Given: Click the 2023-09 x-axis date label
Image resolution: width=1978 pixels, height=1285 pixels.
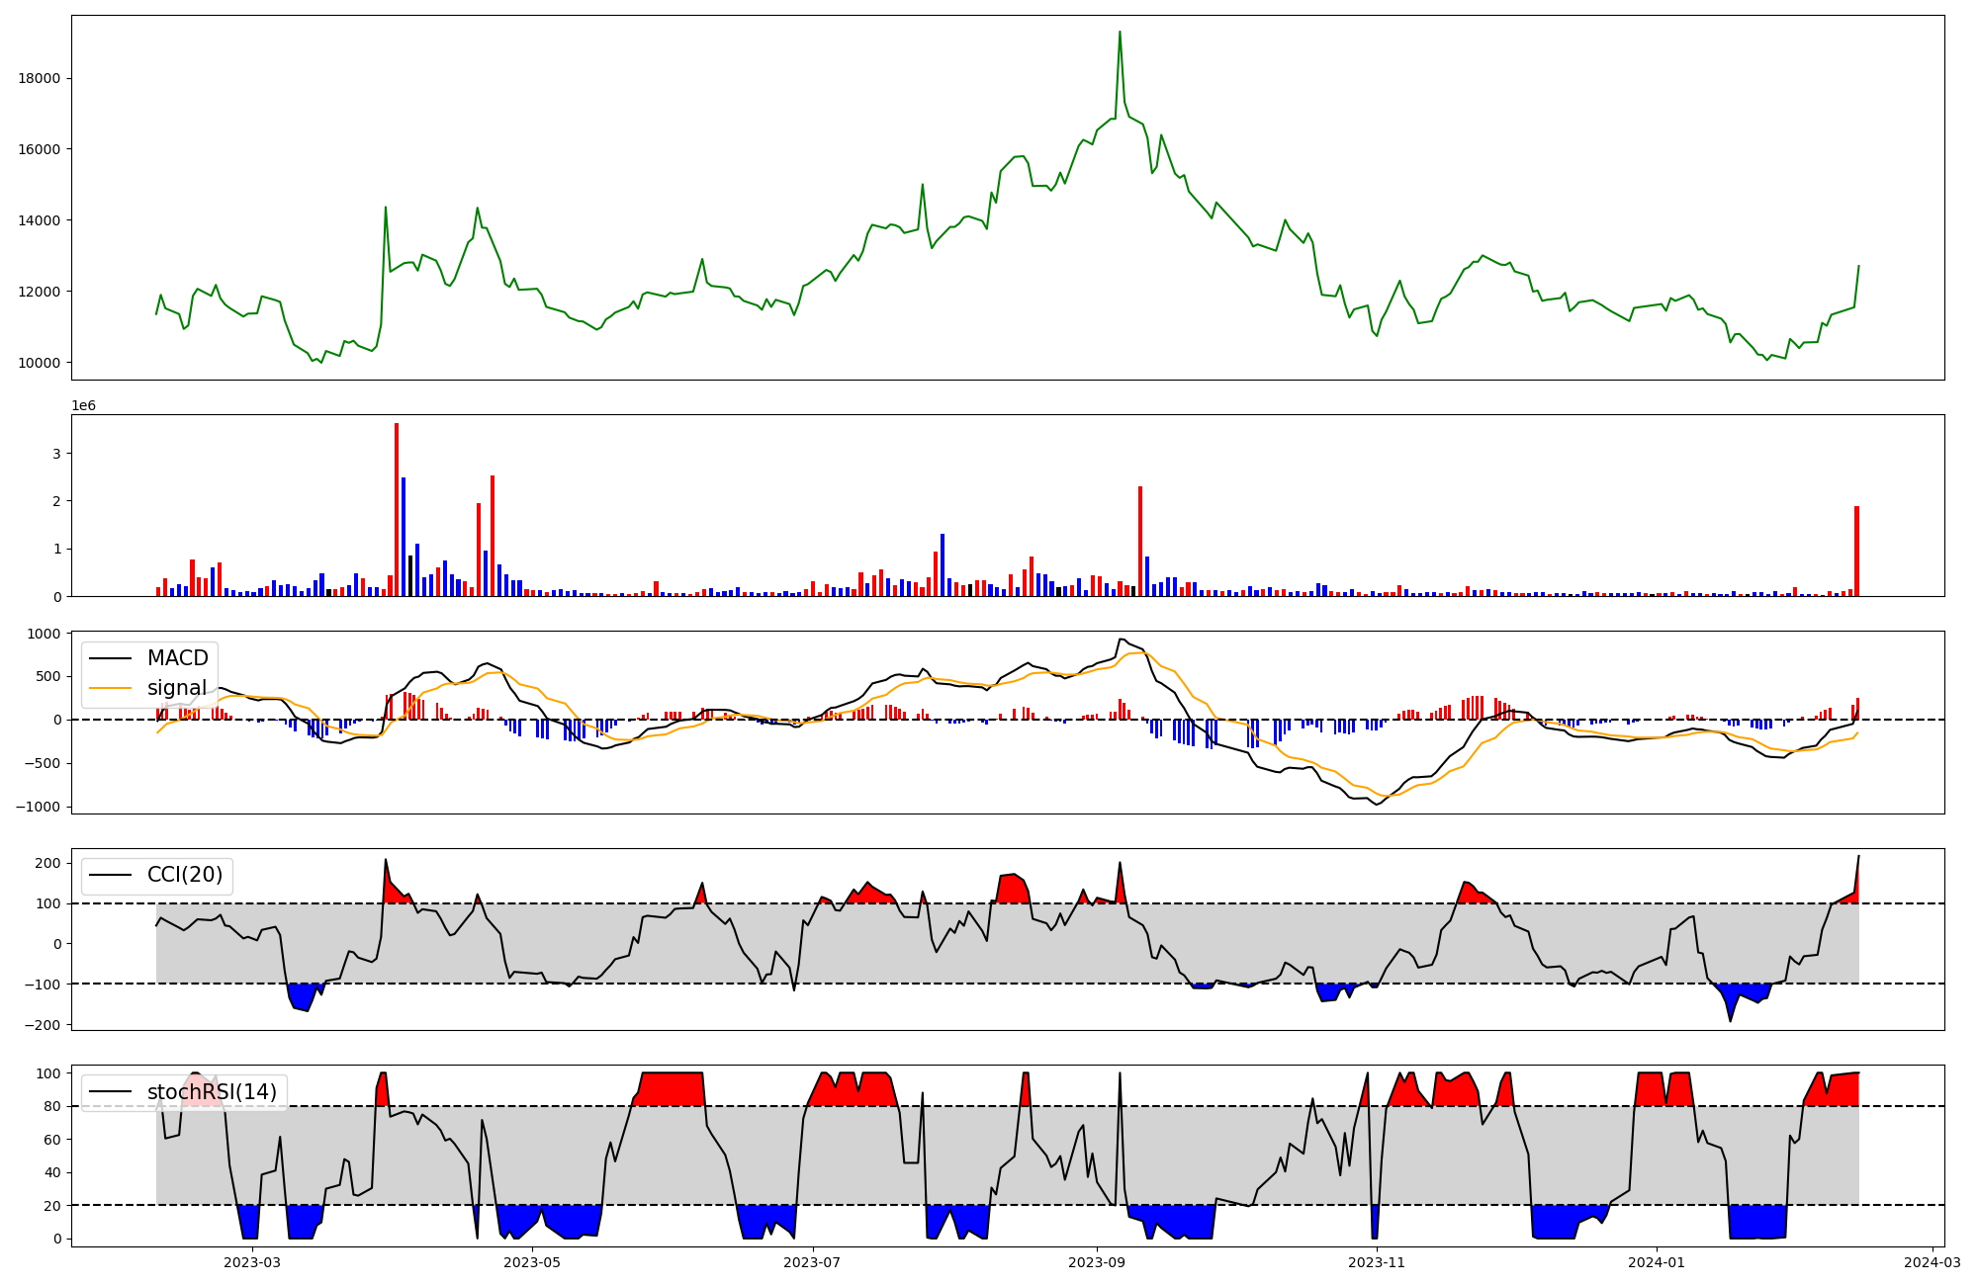Looking at the screenshot, I should tap(1097, 1262).
